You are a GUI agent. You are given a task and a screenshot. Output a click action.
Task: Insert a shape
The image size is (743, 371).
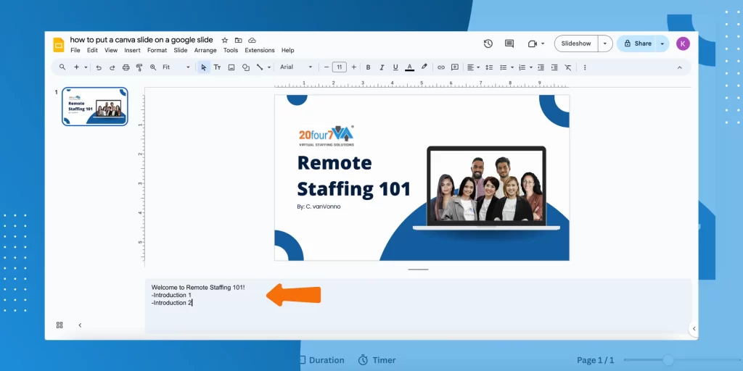(x=245, y=67)
